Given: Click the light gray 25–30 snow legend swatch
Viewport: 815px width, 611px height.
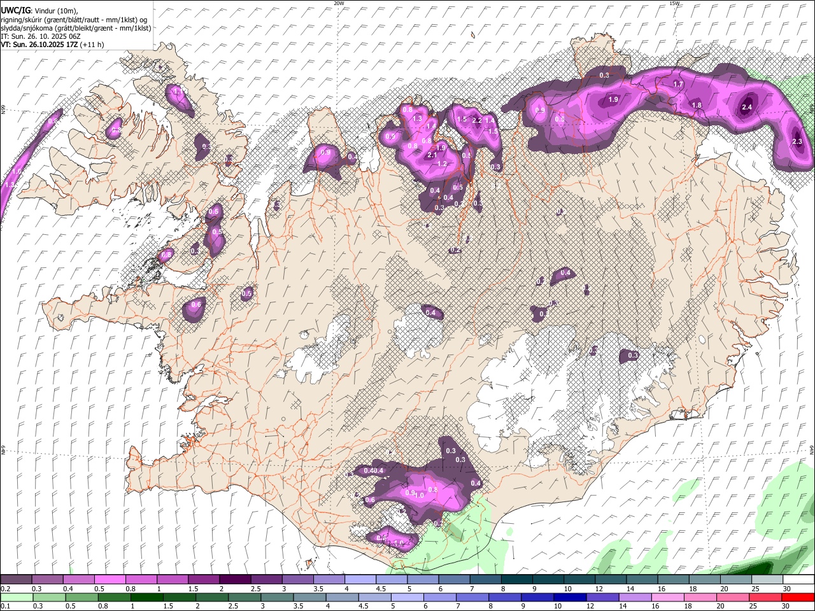Looking at the screenshot, I should coord(767,580).
